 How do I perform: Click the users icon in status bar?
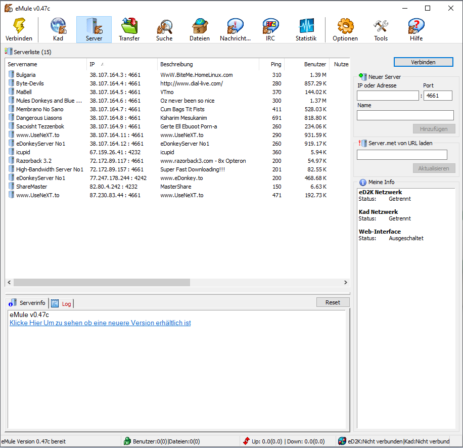click(127, 441)
